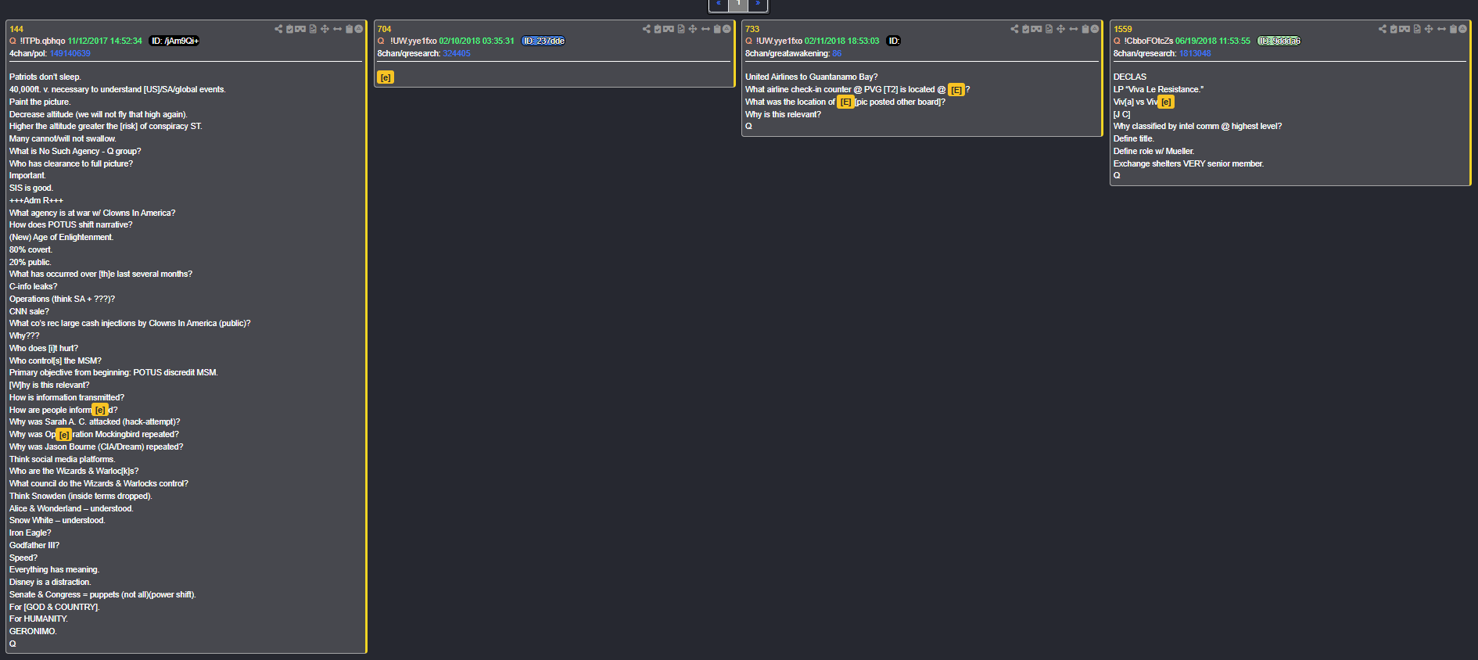Click the horizontal arrows icon on post 1559

tap(1441, 29)
